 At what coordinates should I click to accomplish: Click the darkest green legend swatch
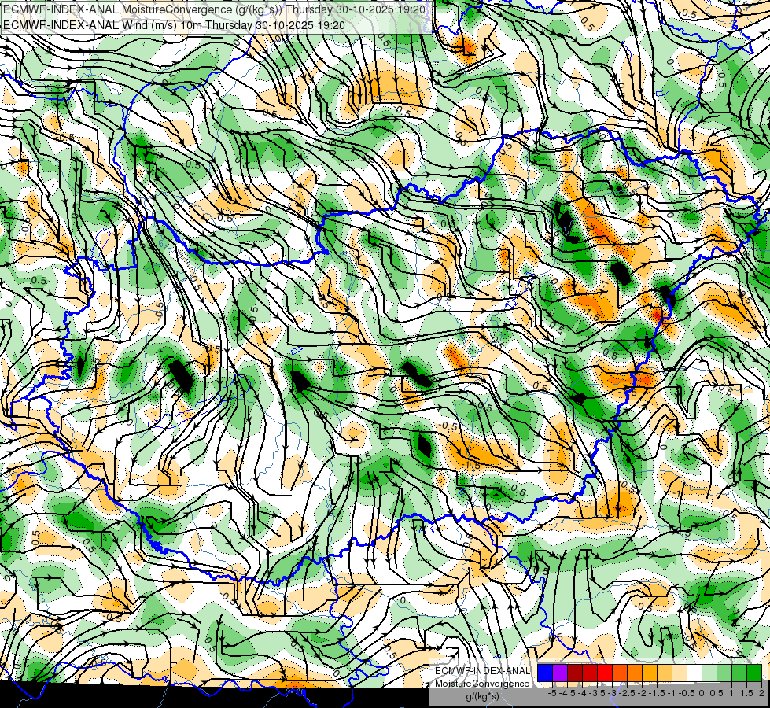click(x=754, y=673)
